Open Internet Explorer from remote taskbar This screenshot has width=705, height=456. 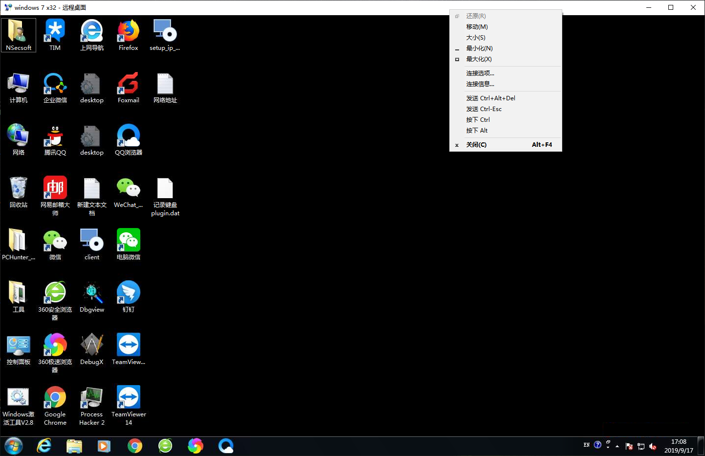pyautogui.click(x=44, y=446)
